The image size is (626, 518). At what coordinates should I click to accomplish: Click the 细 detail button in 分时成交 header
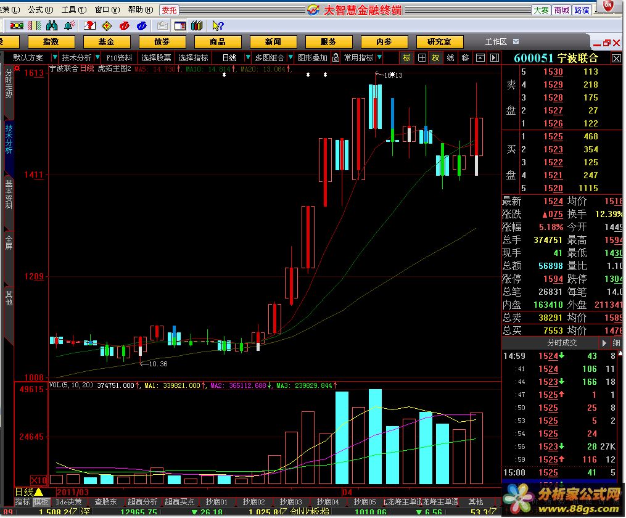(616, 343)
